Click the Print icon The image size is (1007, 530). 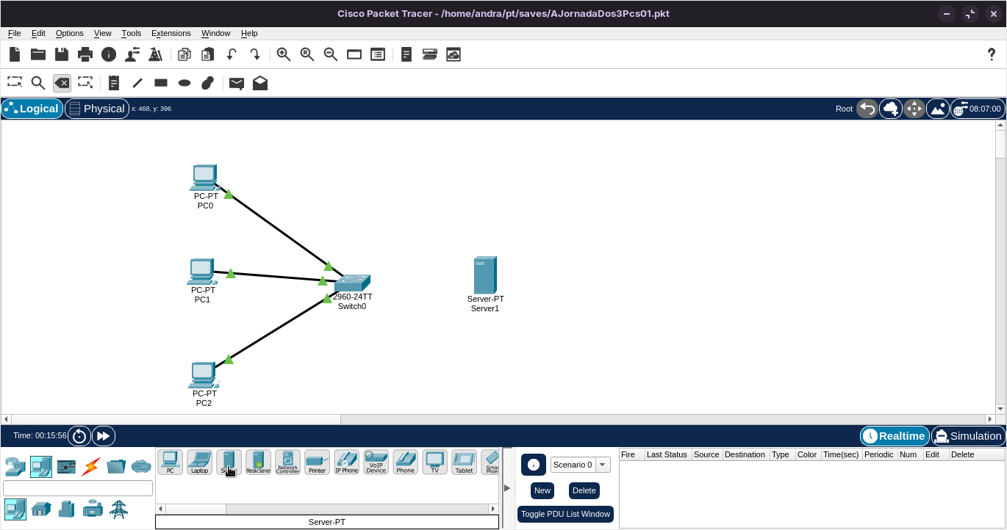[85, 54]
